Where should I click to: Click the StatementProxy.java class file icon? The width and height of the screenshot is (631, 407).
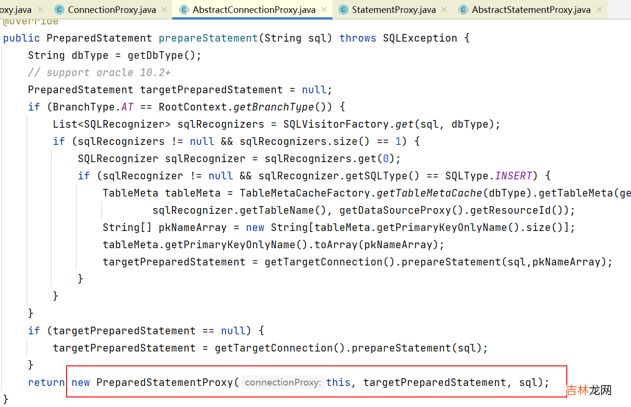coord(344,10)
